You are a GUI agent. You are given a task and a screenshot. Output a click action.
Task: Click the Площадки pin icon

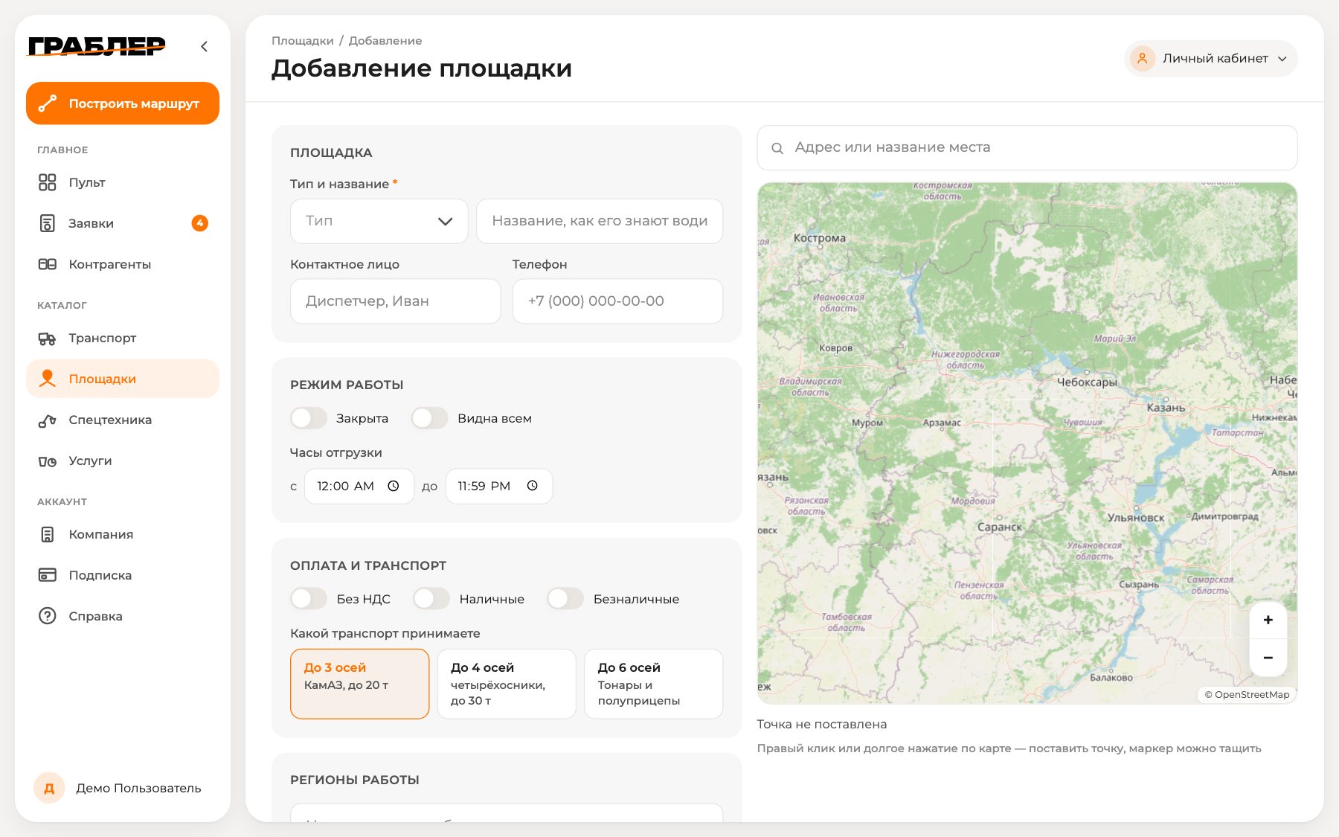click(x=47, y=379)
